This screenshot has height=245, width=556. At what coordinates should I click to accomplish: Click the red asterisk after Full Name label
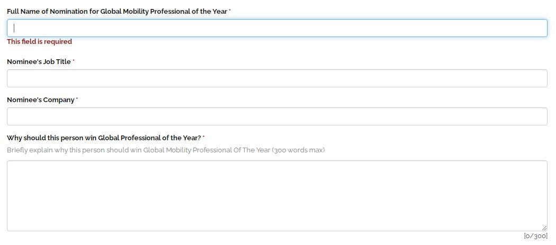pyautogui.click(x=230, y=11)
